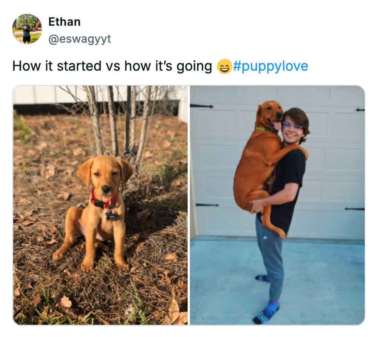Click the tweet text How it started
The height and width of the screenshot is (337, 376).
57,66
